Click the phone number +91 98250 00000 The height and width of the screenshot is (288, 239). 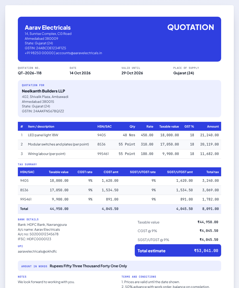click(x=39, y=53)
